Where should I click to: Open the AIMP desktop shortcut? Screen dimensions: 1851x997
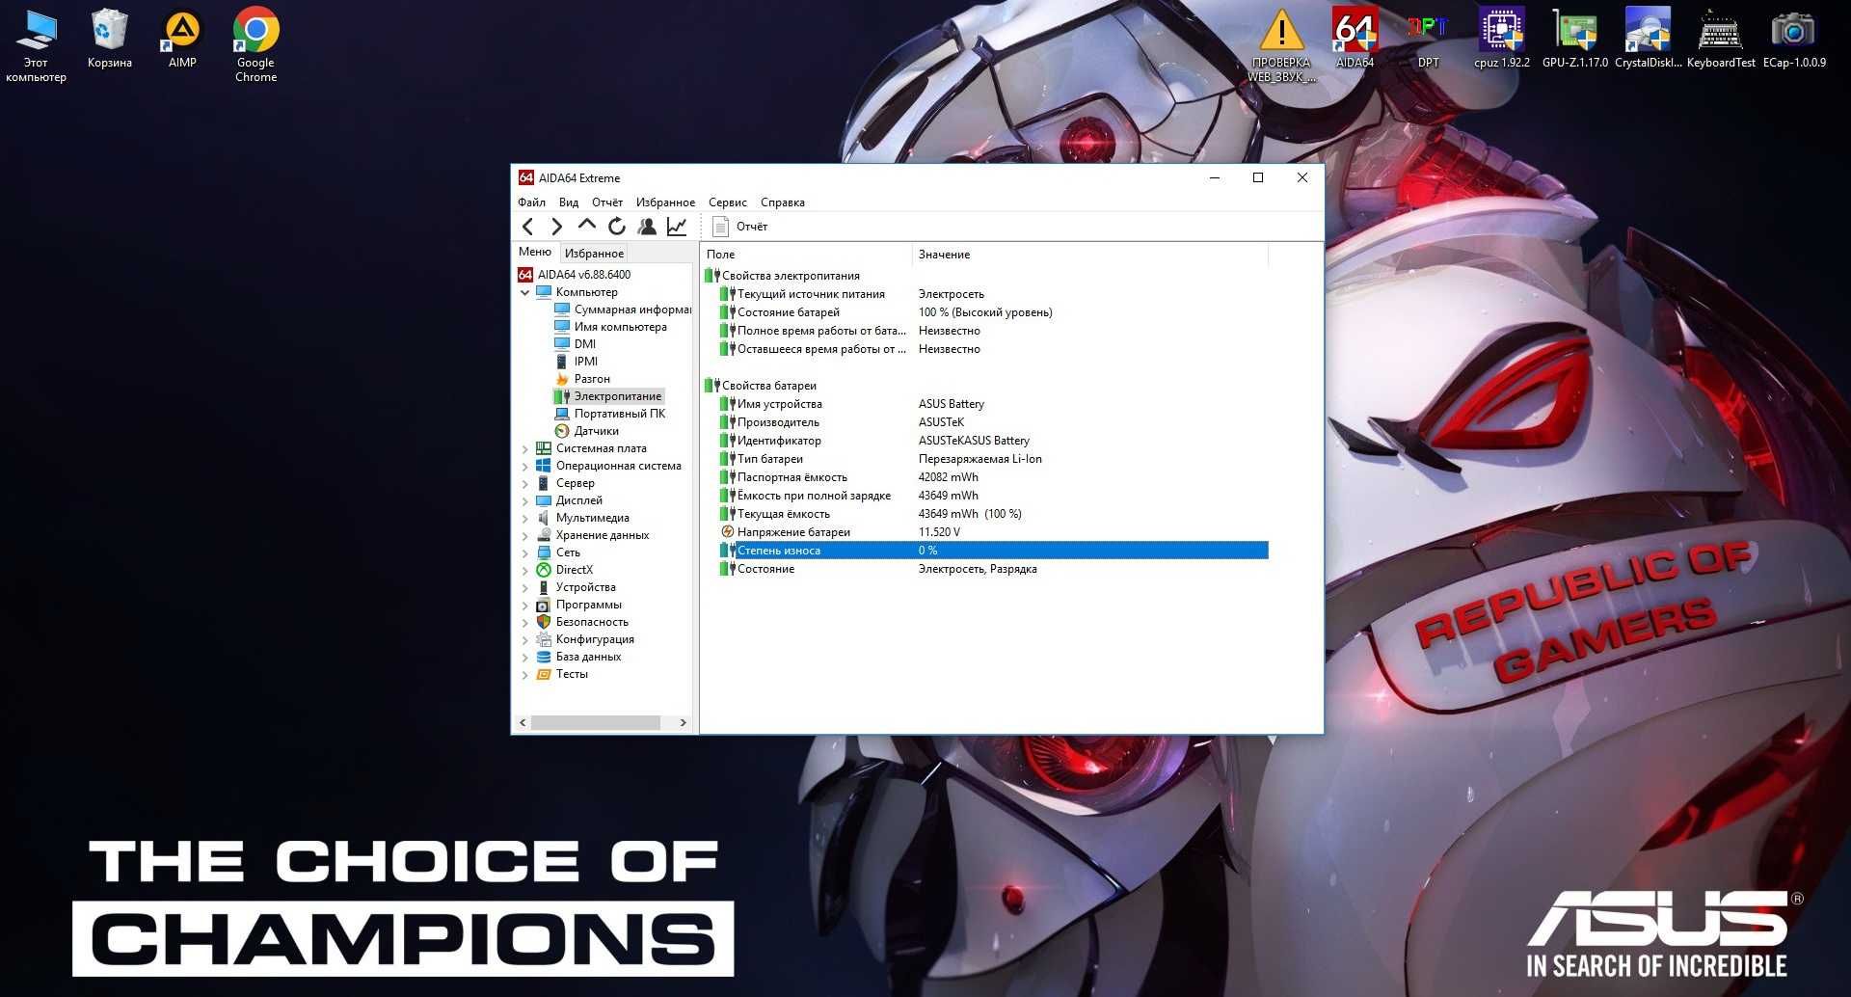click(182, 39)
